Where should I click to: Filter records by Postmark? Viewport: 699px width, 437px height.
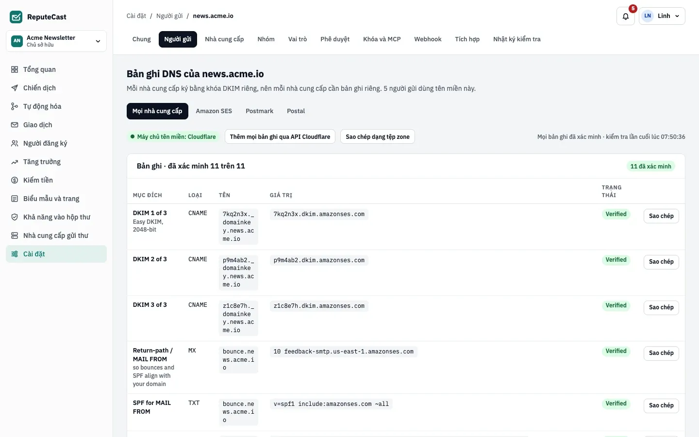coord(259,111)
